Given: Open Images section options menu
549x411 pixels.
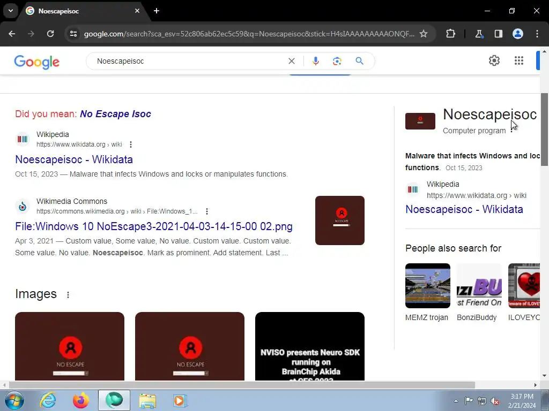Looking at the screenshot, I should [68, 295].
